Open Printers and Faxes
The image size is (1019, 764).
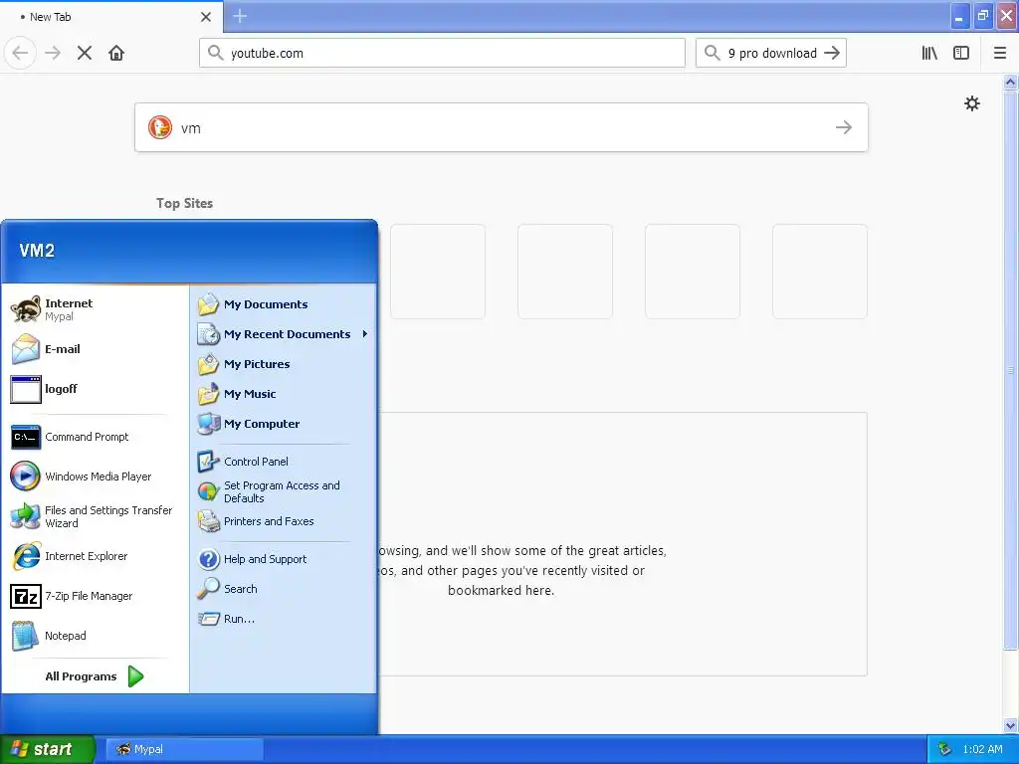[283, 521]
